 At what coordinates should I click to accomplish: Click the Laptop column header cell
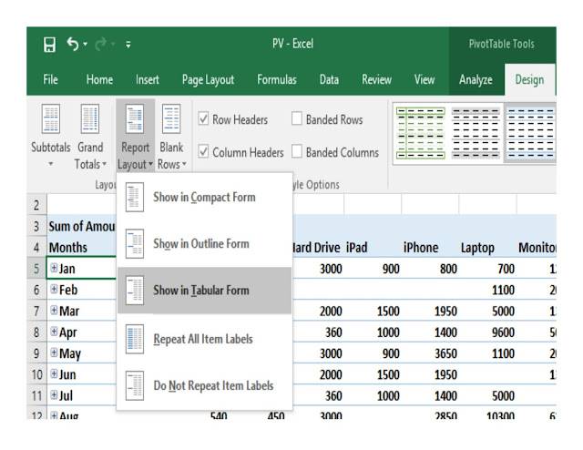(487, 247)
